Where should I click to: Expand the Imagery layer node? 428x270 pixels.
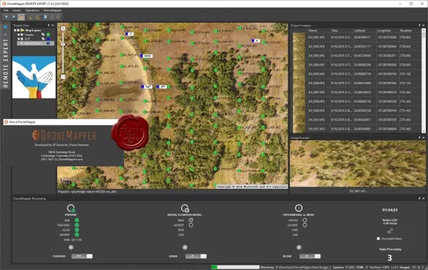click(x=19, y=35)
